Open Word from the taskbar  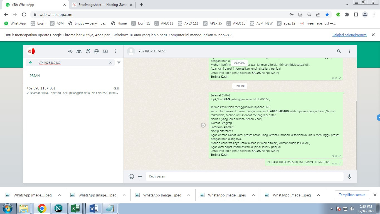(93, 208)
